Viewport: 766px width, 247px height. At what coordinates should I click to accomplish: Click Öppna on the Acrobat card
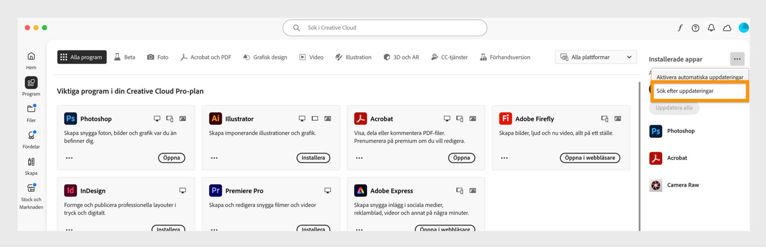pos(462,158)
